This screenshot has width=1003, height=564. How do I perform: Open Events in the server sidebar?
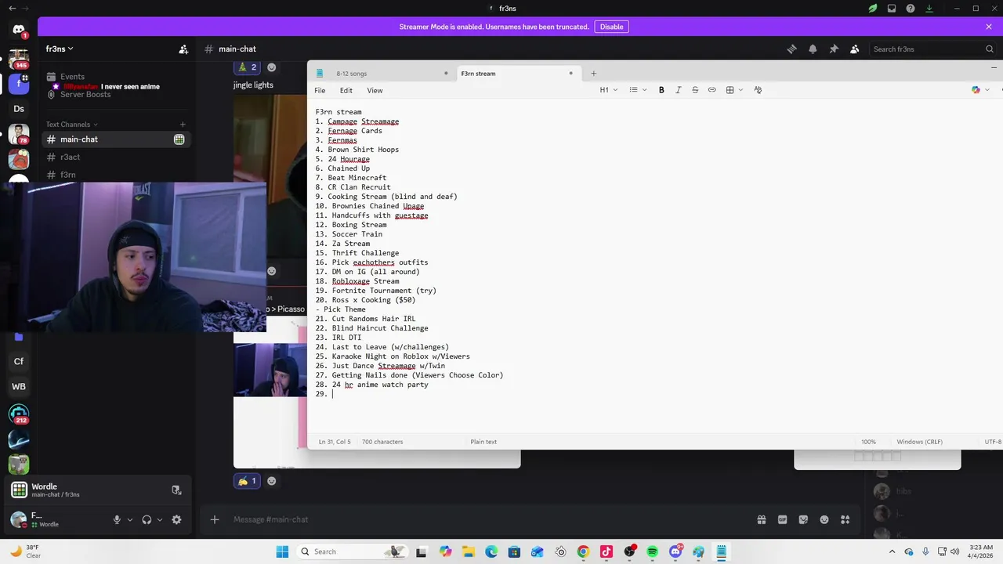[72, 77]
